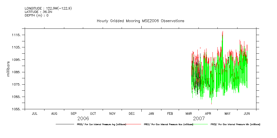This screenshot has height=138, width=277.
Task: Select the MAR month marker on time axis
Action: click(x=189, y=114)
